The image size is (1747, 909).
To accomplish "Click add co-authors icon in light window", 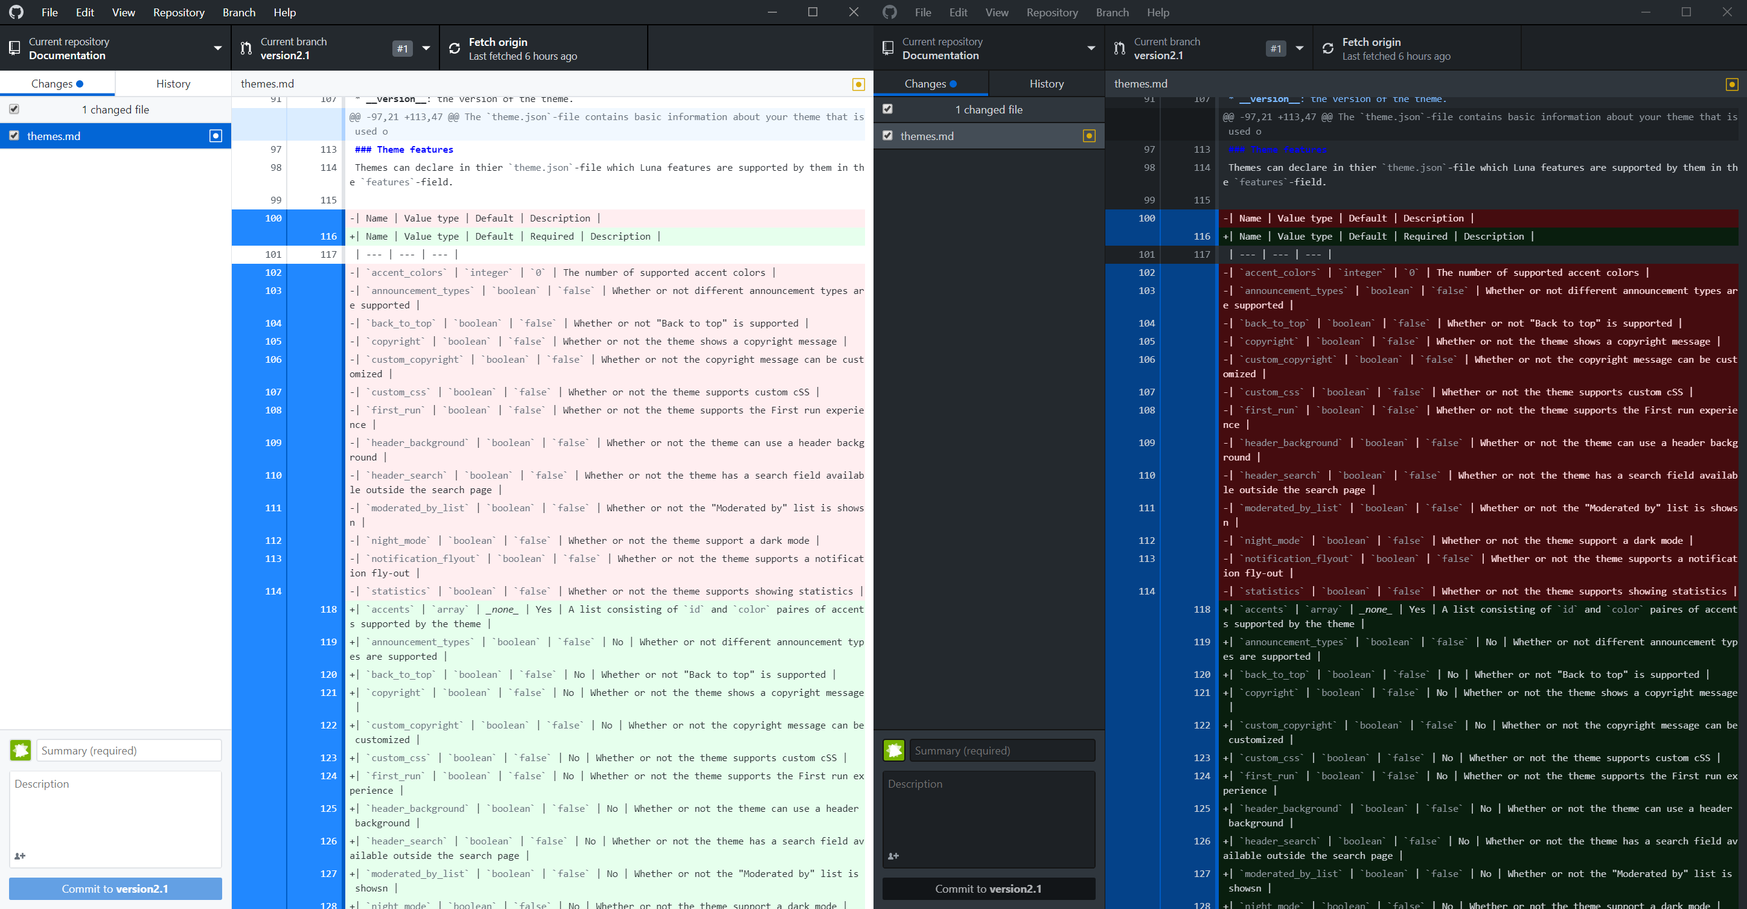I will pos(20,856).
